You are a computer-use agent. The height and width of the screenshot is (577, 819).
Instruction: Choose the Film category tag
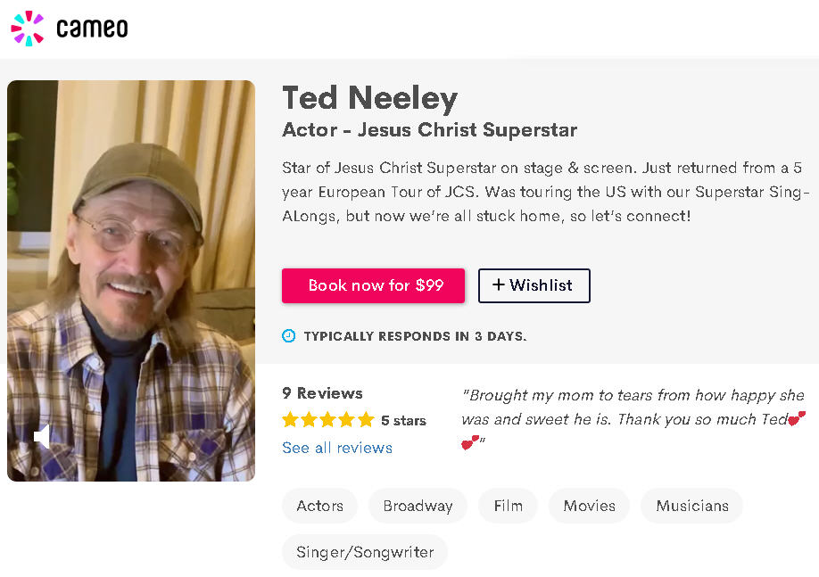(508, 506)
